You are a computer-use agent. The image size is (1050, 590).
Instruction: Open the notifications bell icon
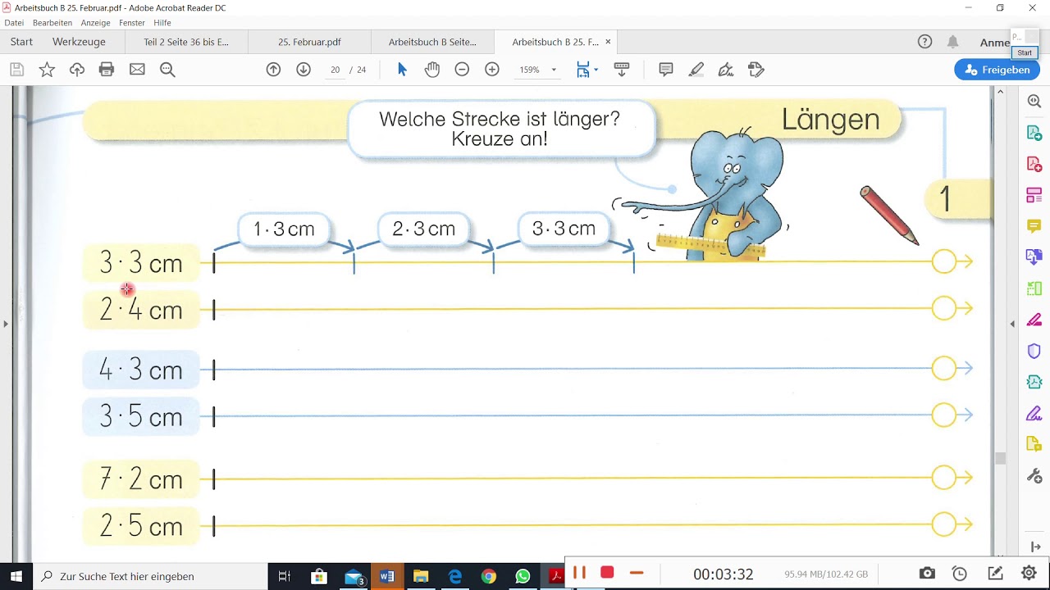[x=952, y=42]
